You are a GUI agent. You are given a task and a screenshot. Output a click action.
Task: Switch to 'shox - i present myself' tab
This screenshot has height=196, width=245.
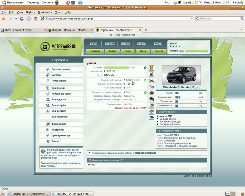[x=24, y=30]
